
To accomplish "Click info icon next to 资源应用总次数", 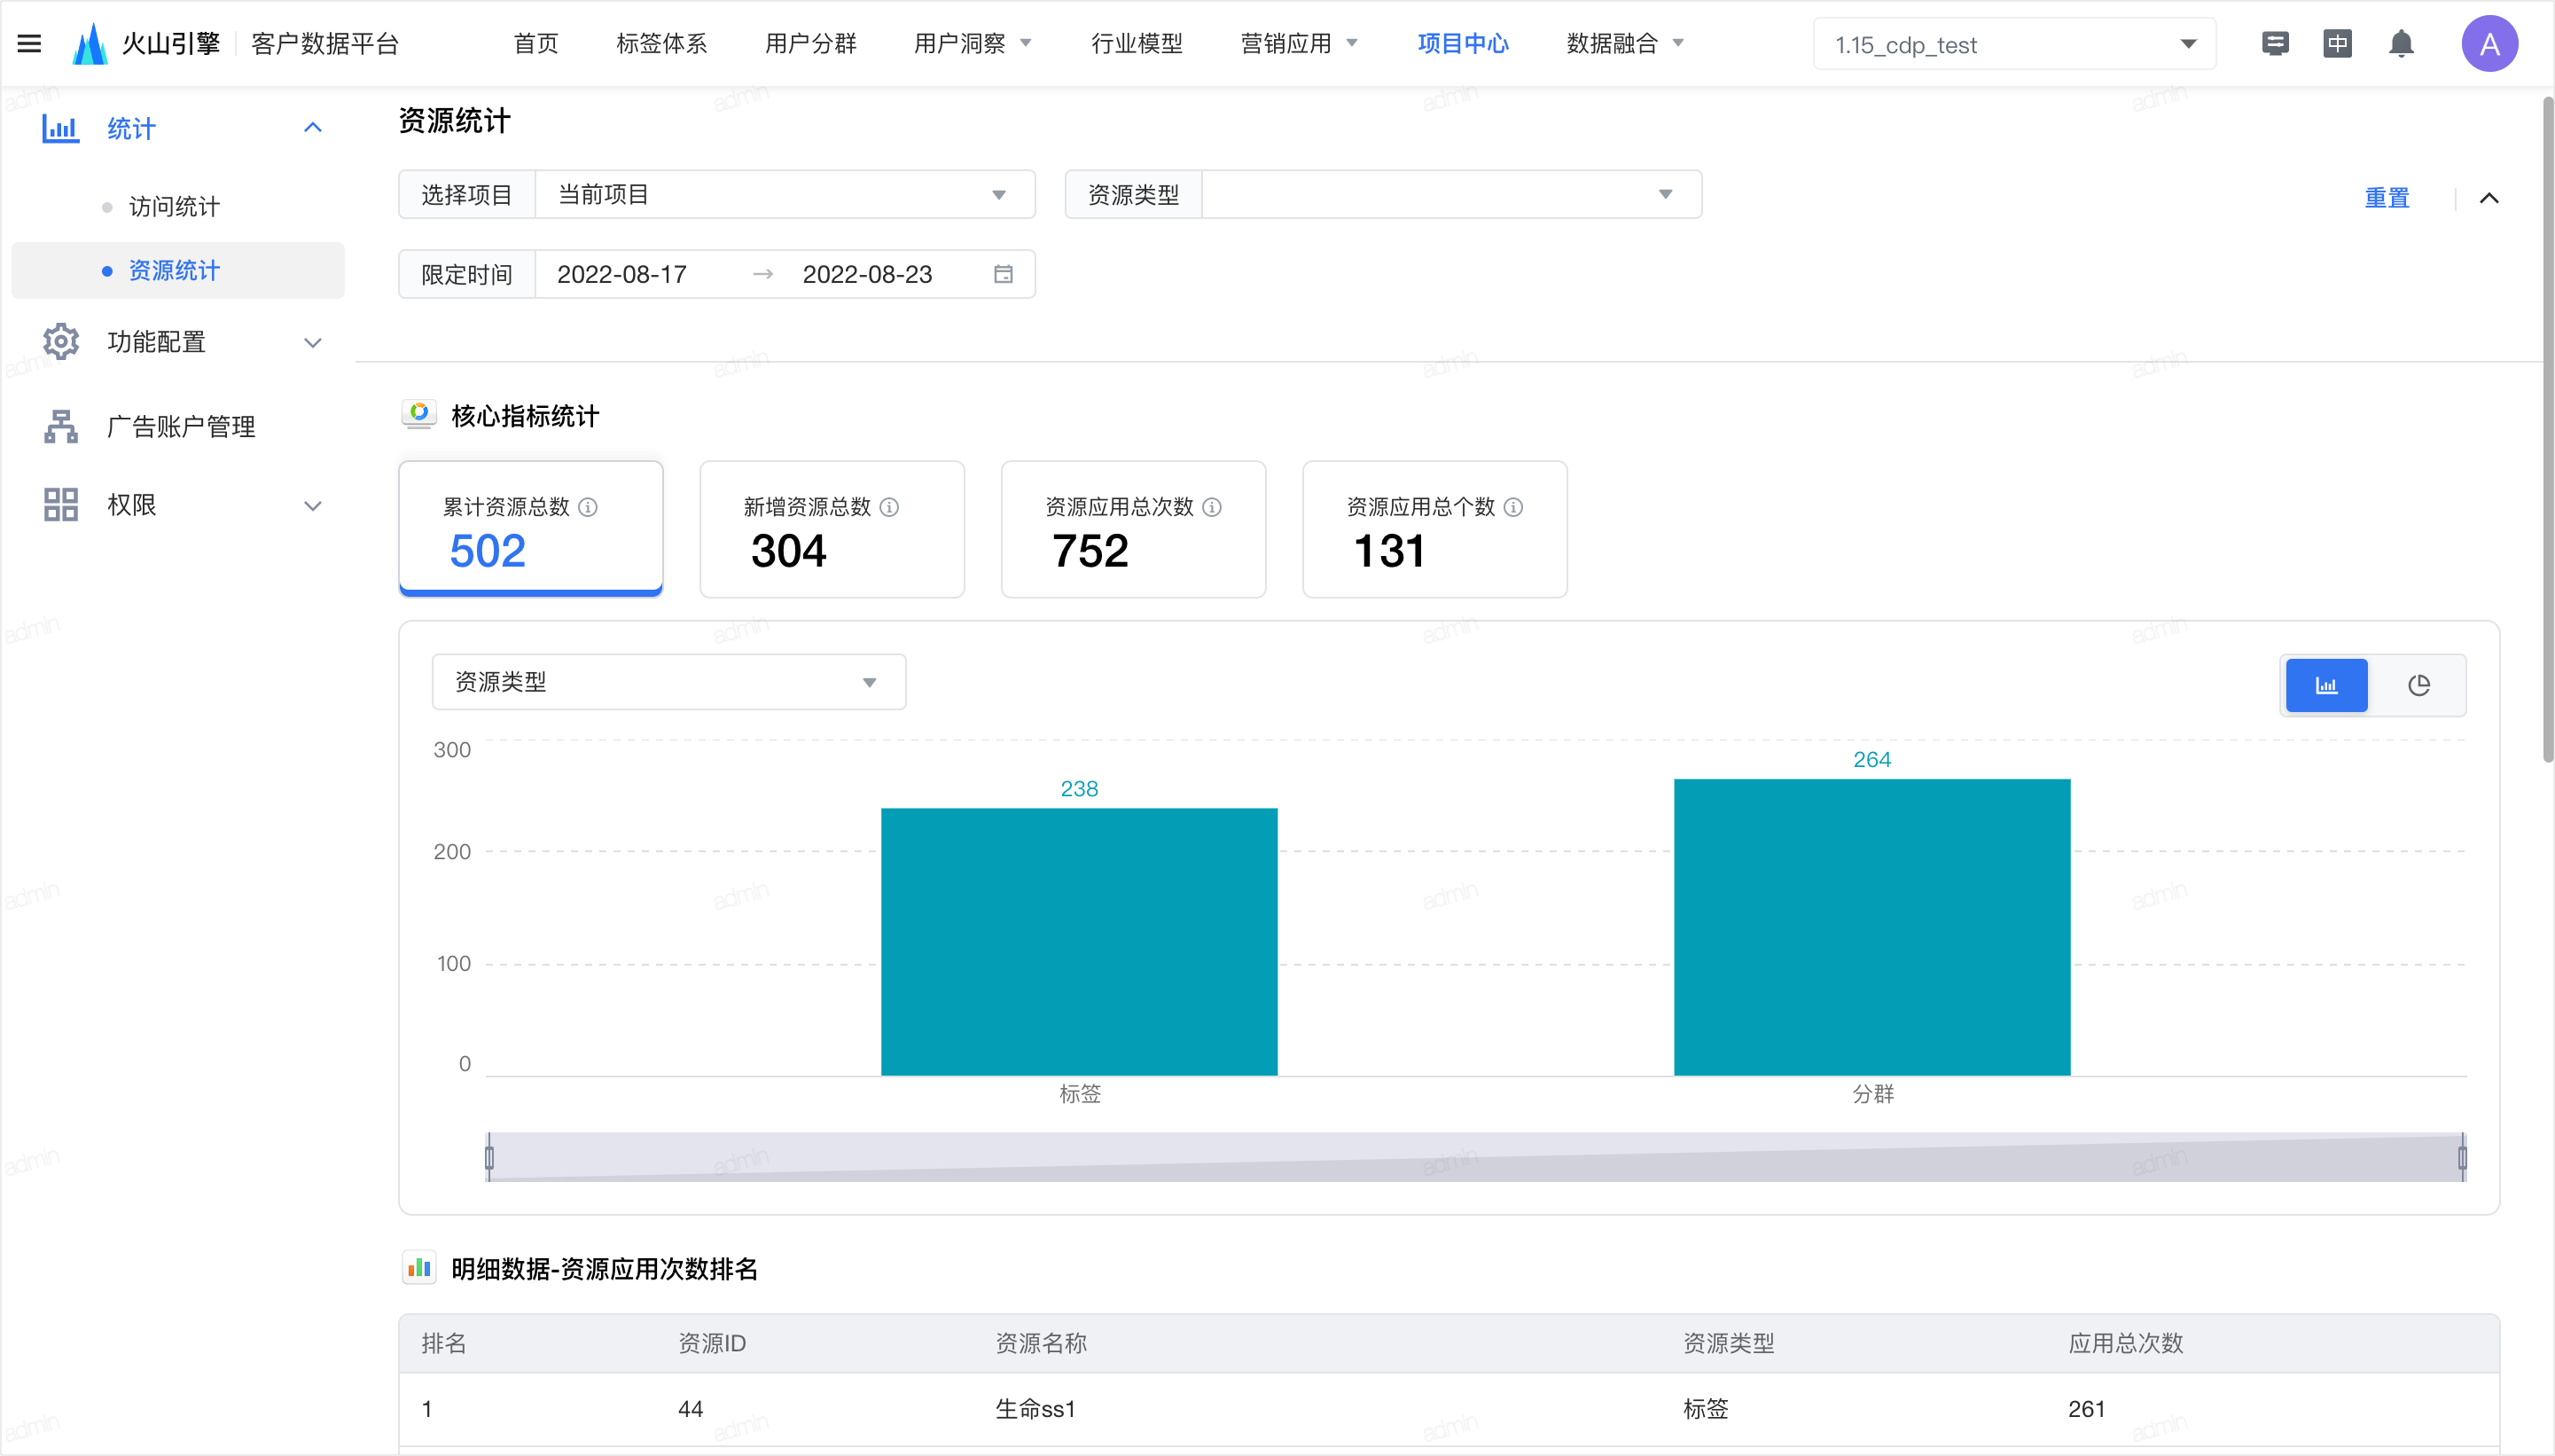I will pyautogui.click(x=1212, y=507).
